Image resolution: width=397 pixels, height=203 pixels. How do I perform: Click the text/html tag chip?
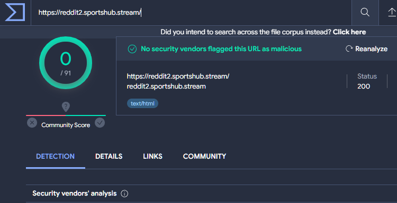click(x=142, y=103)
